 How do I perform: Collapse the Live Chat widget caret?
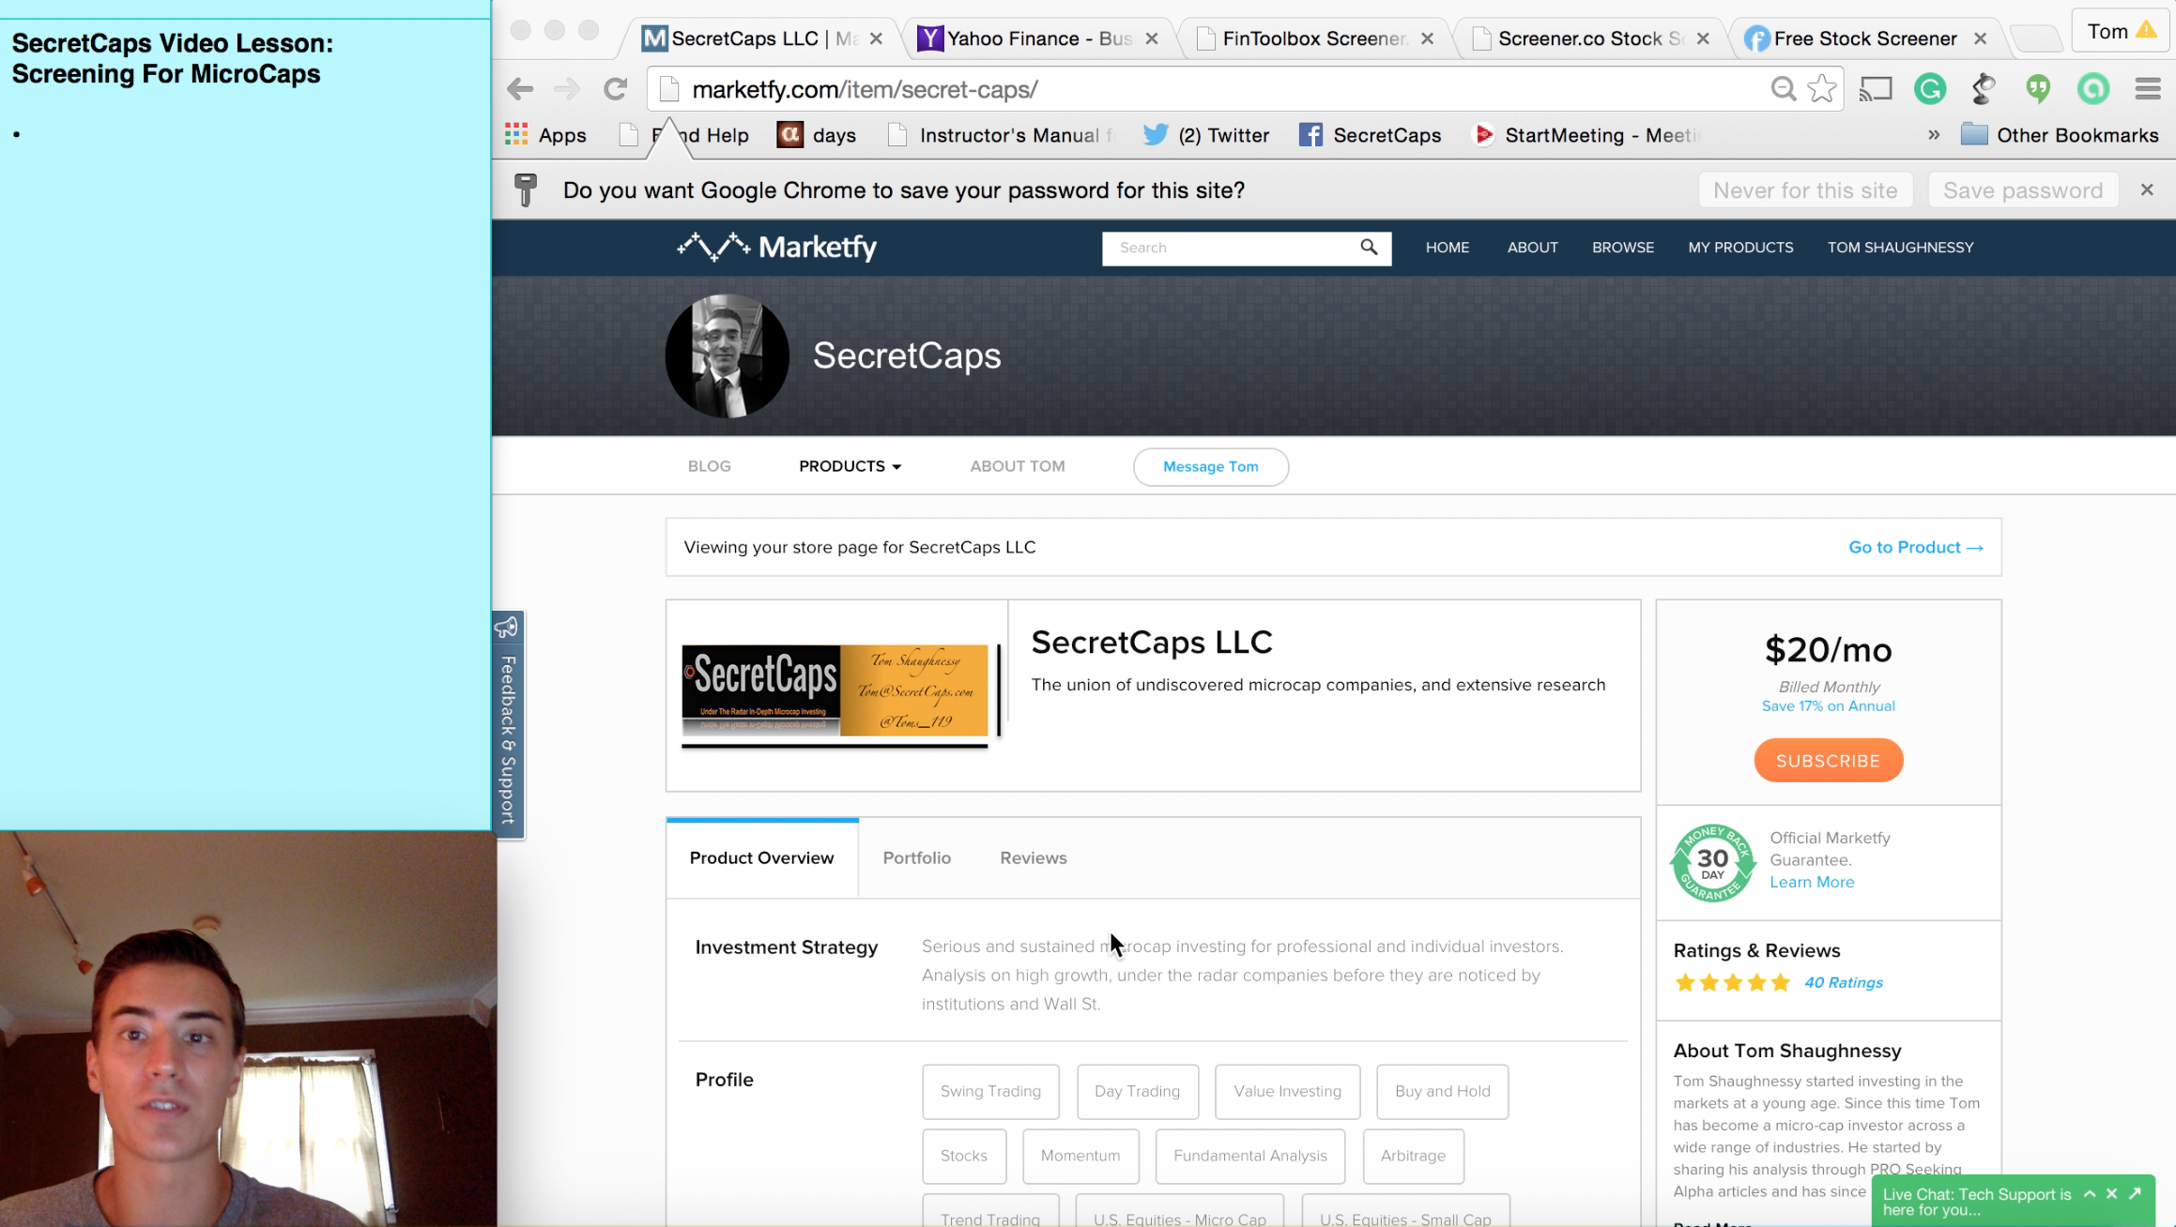click(2090, 1193)
